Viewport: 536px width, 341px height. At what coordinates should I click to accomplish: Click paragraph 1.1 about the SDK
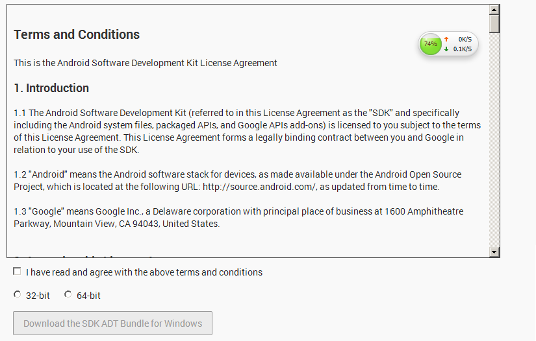click(247, 131)
